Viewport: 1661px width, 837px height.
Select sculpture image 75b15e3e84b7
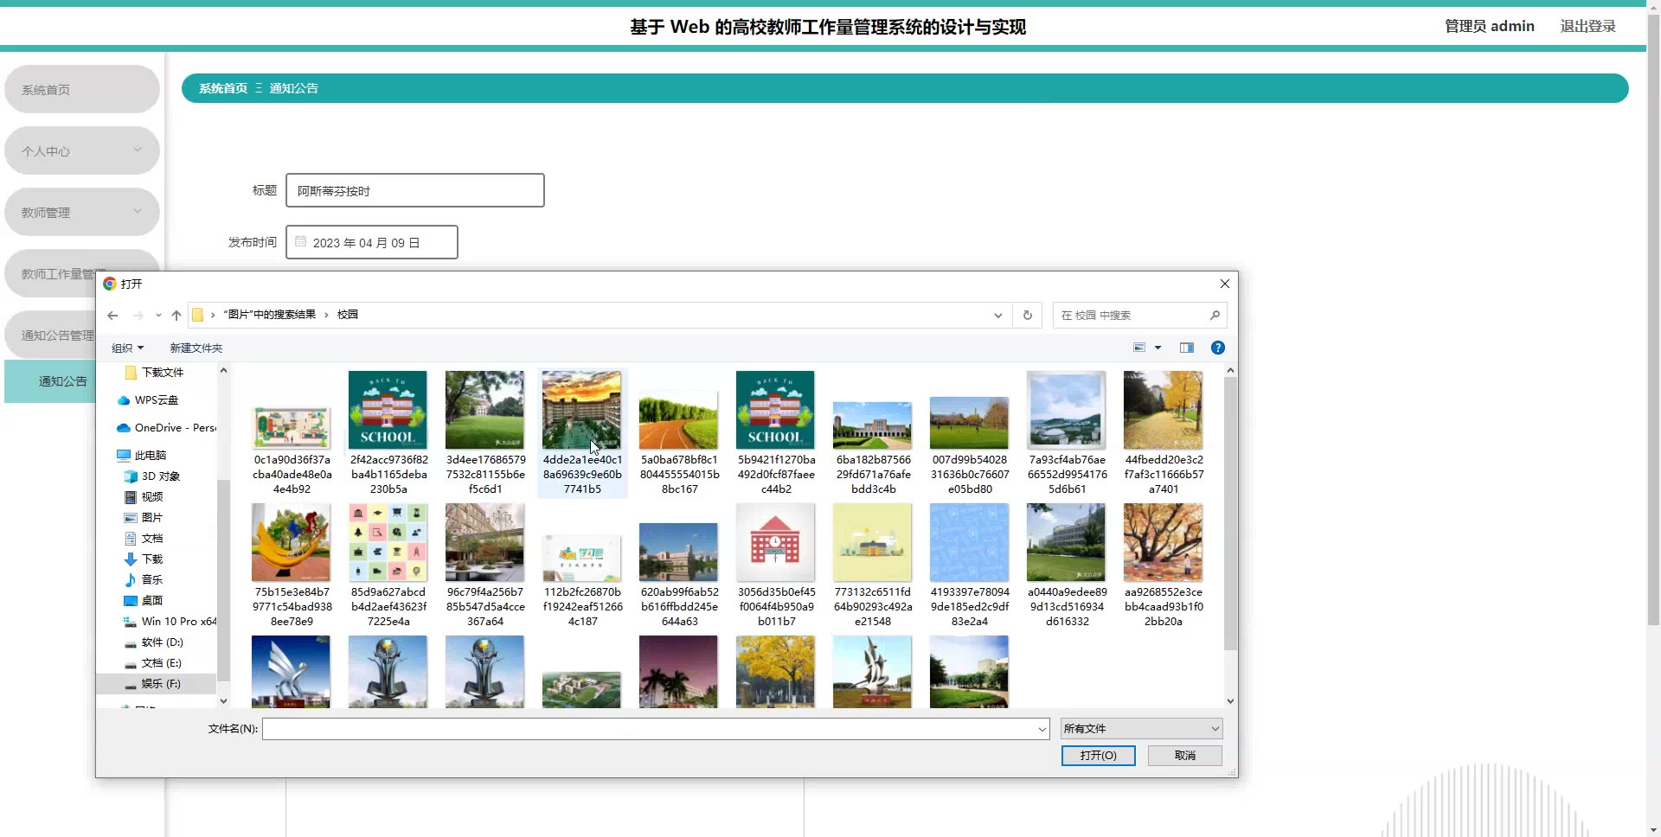[291, 542]
